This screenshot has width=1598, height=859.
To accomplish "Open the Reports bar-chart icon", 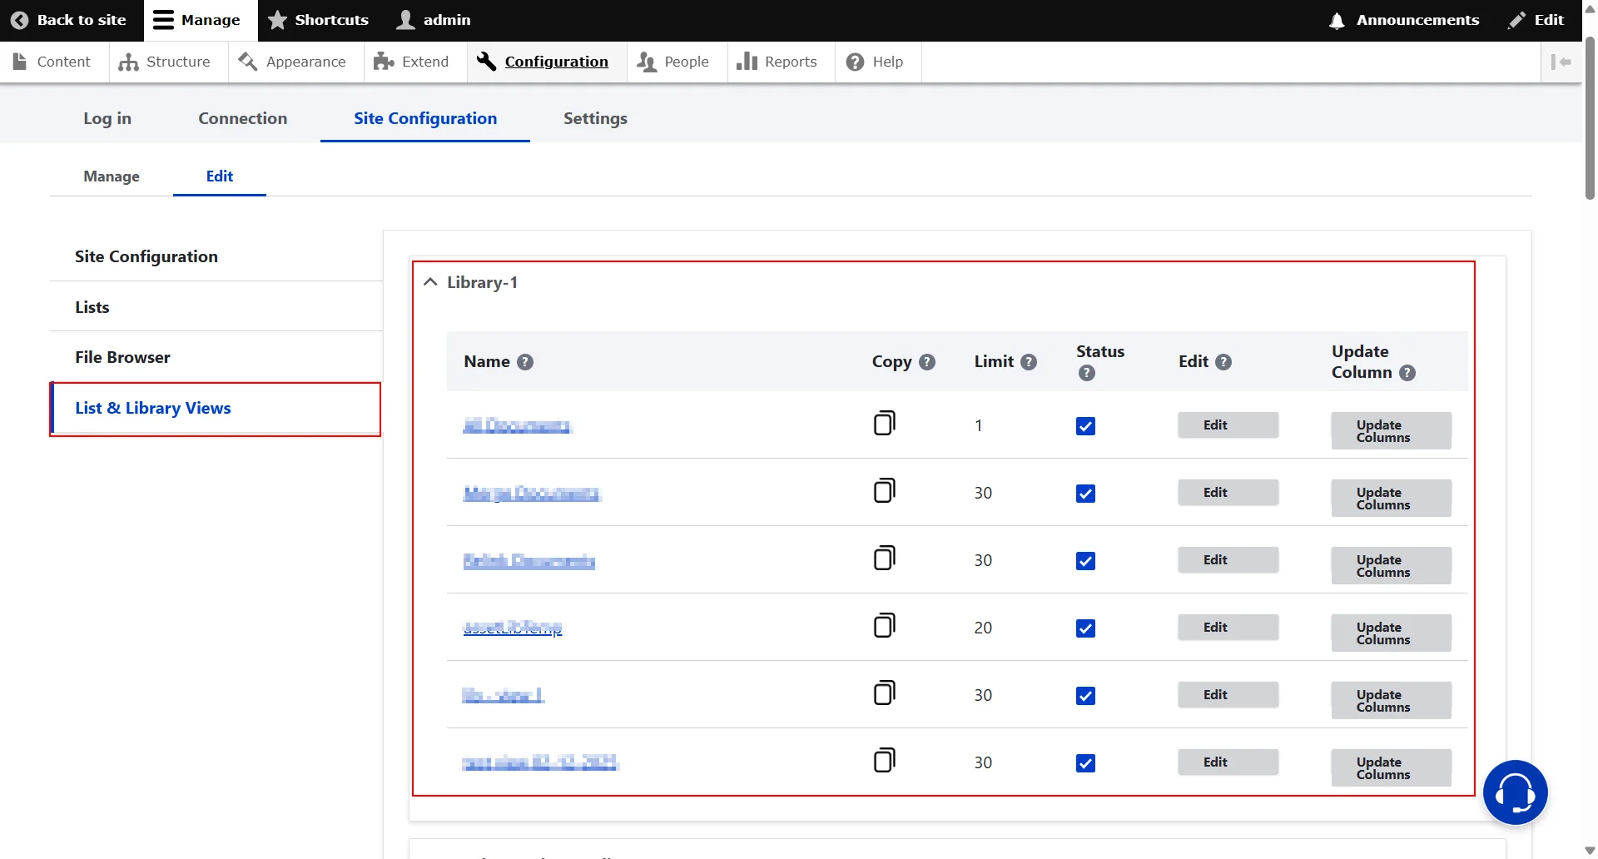I will (x=747, y=61).
